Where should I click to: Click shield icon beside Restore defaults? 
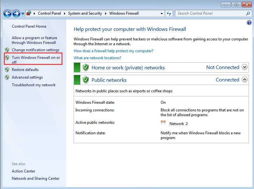7,70
